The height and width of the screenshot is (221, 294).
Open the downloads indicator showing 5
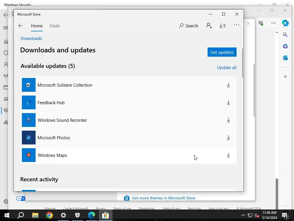(223, 26)
